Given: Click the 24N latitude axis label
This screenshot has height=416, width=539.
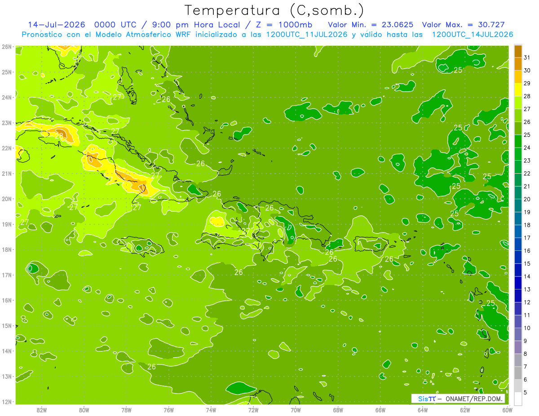Looking at the screenshot, I should [7, 97].
